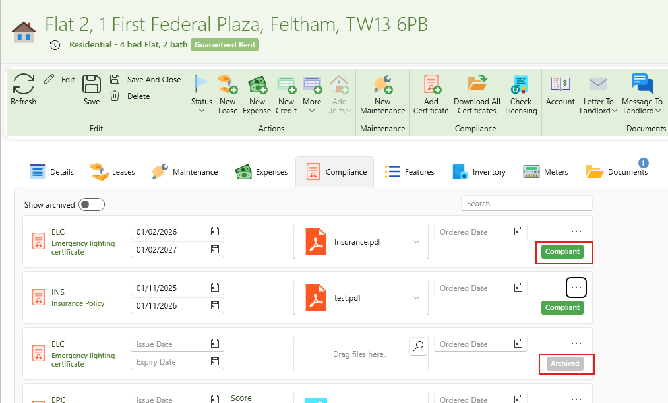Open archived ELC row options menu
668x403 pixels.
[576, 344]
